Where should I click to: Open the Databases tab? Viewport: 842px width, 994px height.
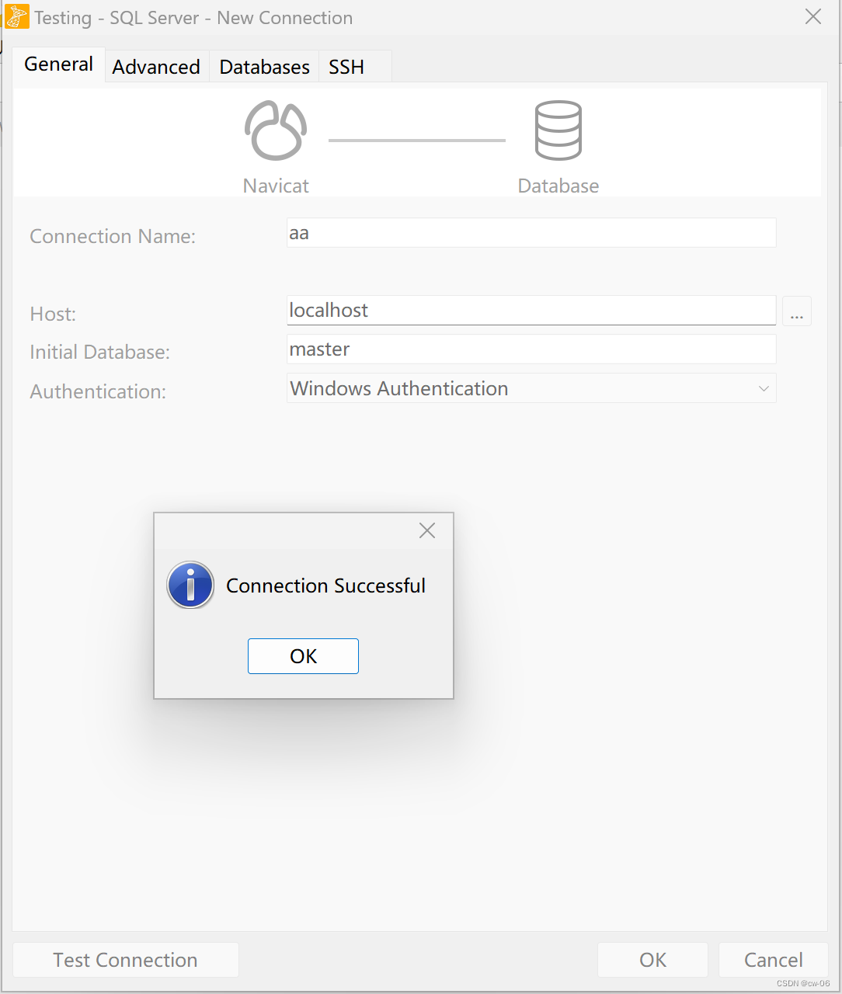[x=264, y=67]
